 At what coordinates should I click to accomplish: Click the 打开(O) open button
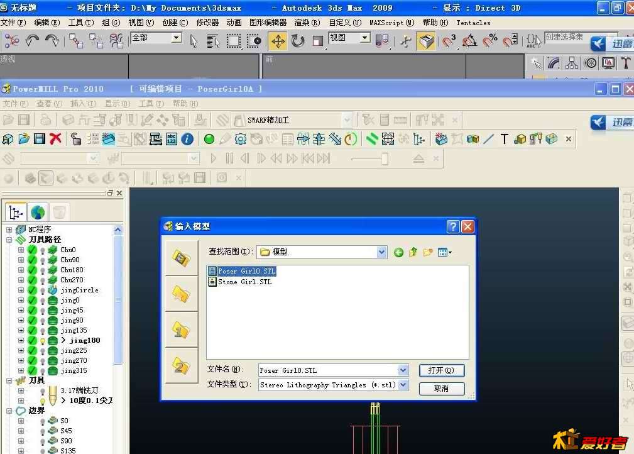pos(442,370)
